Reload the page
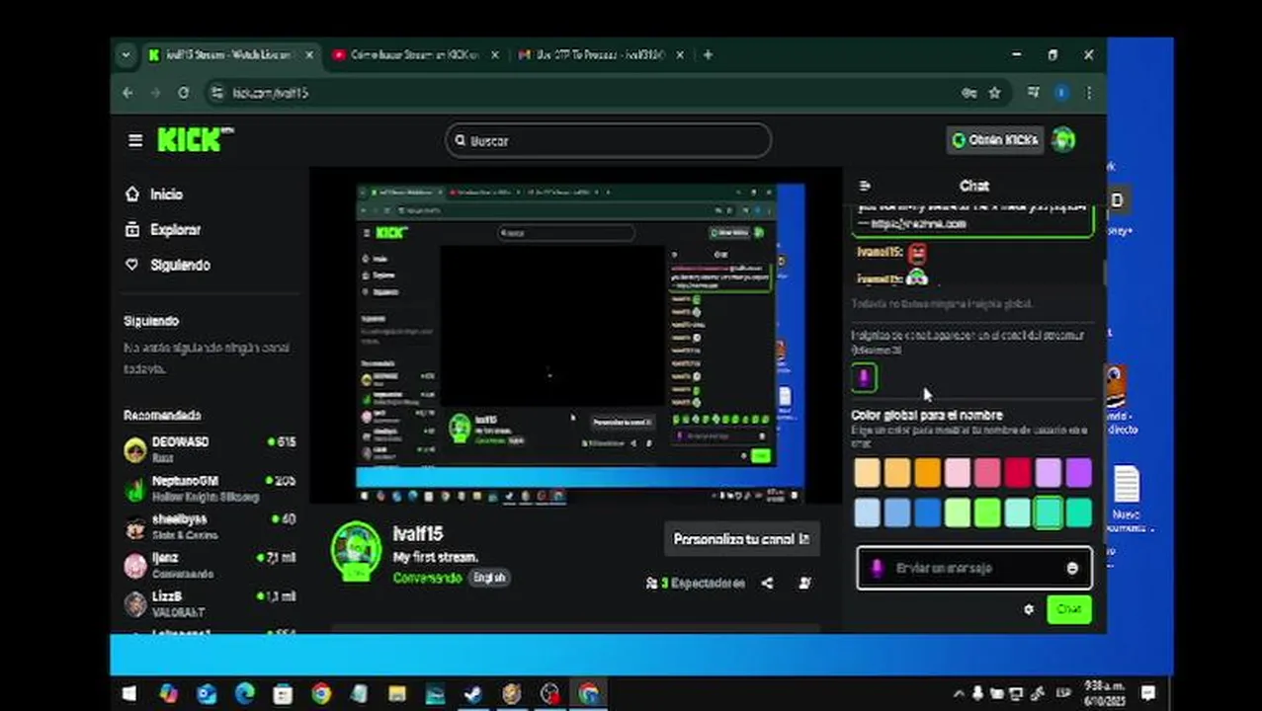The height and width of the screenshot is (711, 1262). point(184,93)
